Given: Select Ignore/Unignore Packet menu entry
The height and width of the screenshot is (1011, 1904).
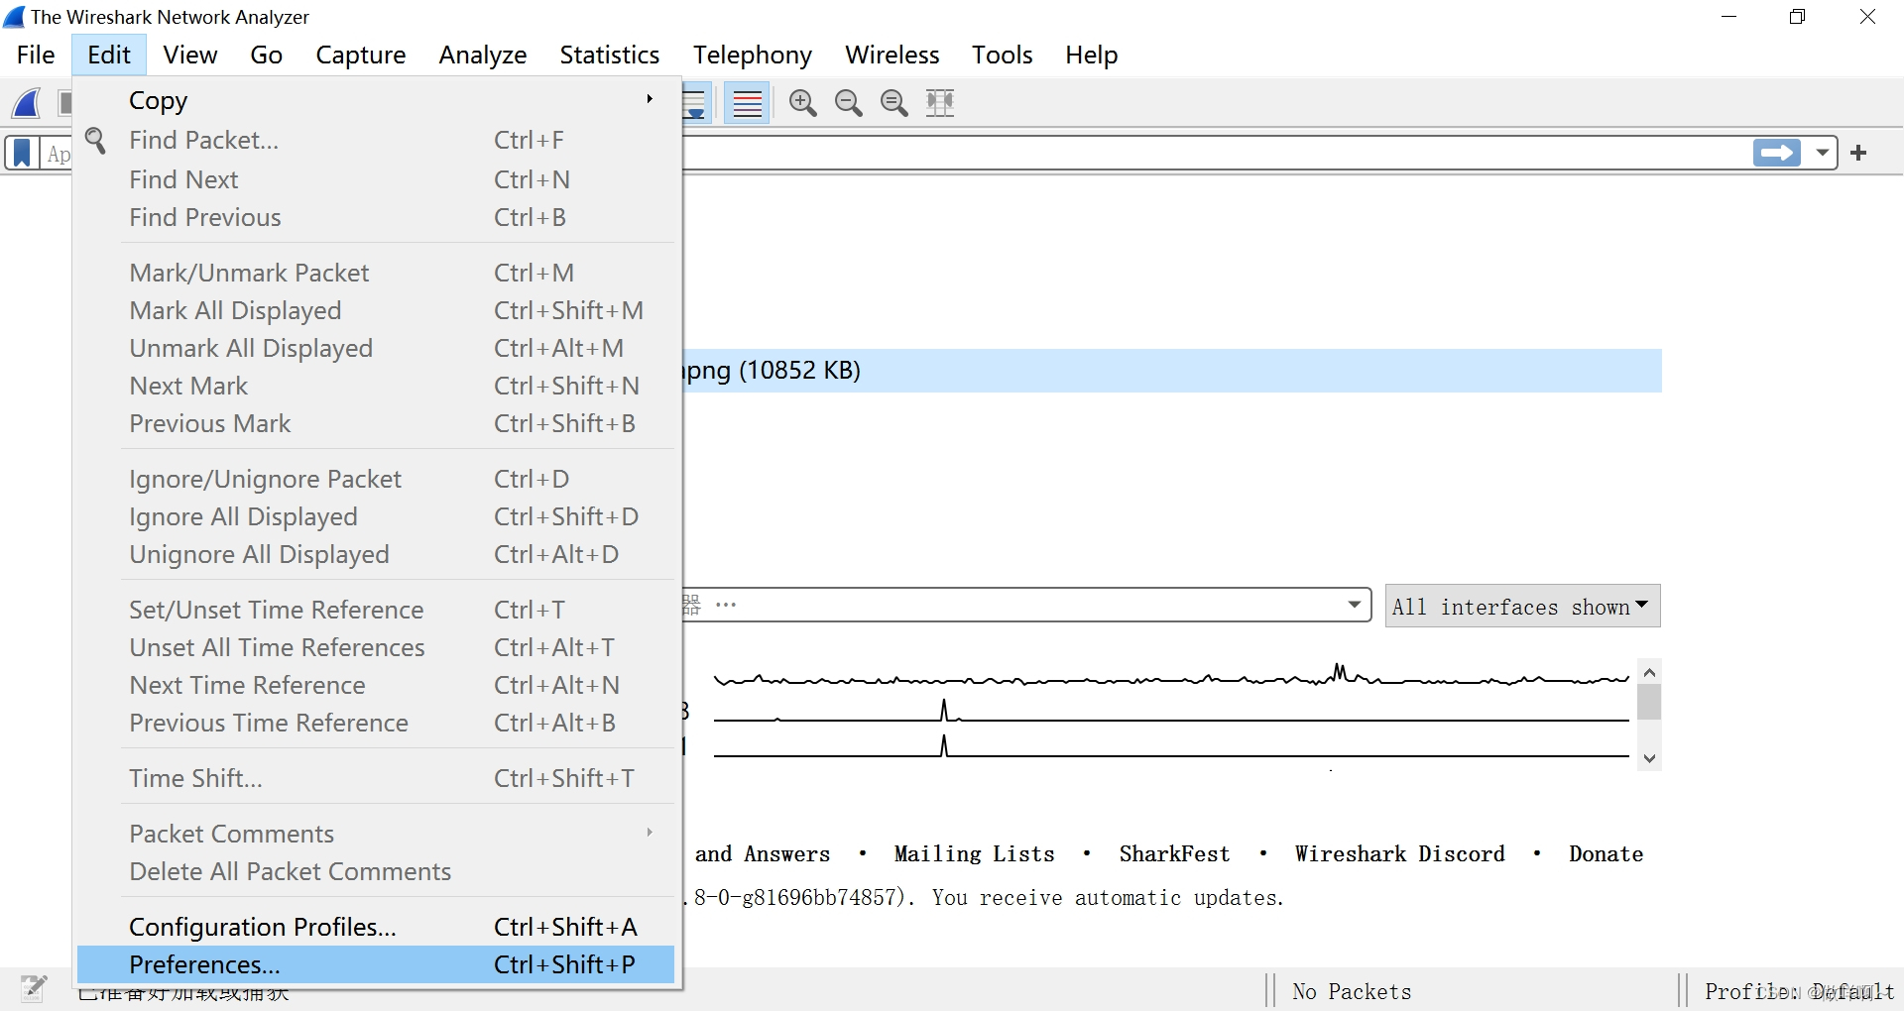Looking at the screenshot, I should pyautogui.click(x=376, y=479).
